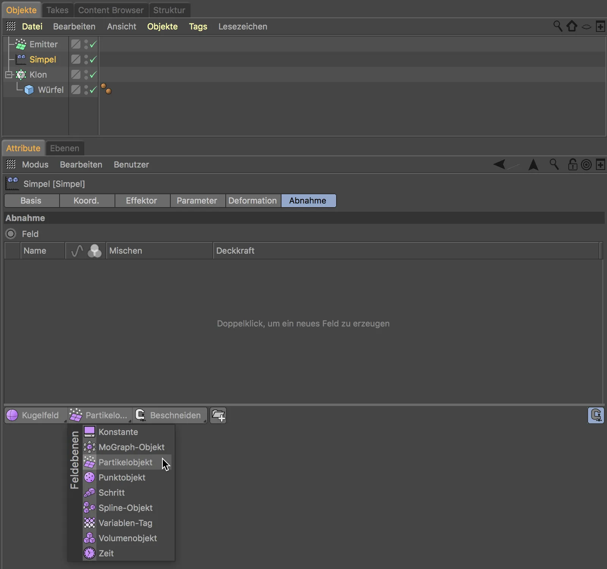Image resolution: width=607 pixels, height=569 pixels.
Task: Open the Koord. tab
Action: [x=86, y=201]
